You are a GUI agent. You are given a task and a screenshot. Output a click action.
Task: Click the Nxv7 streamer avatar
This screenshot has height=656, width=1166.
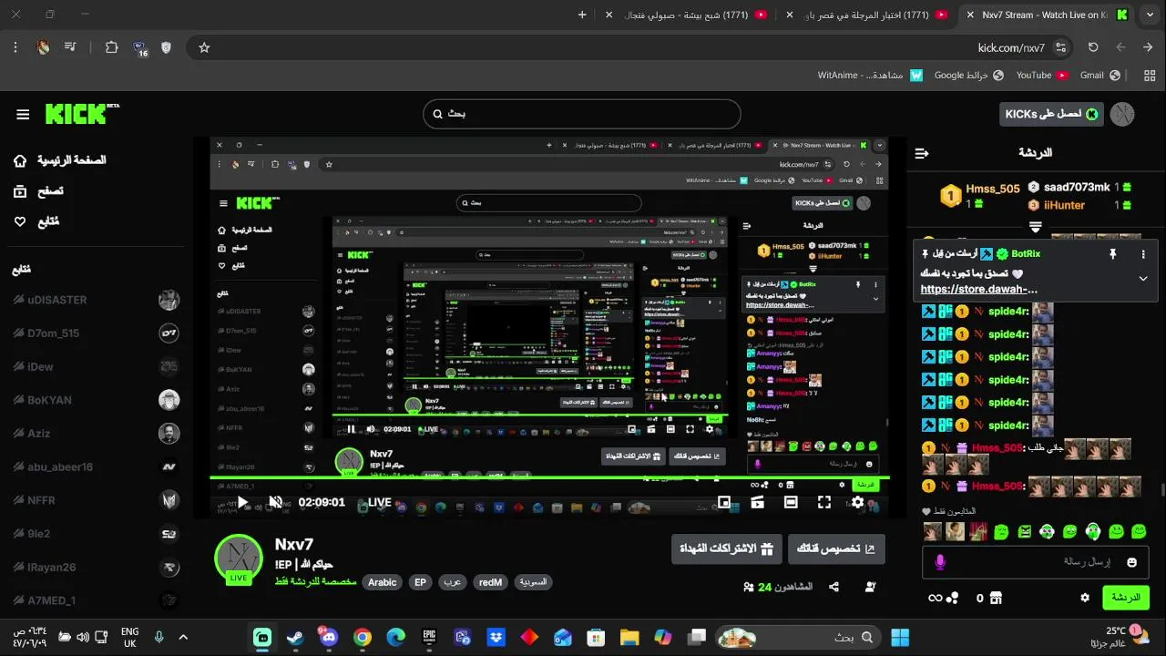(x=239, y=558)
